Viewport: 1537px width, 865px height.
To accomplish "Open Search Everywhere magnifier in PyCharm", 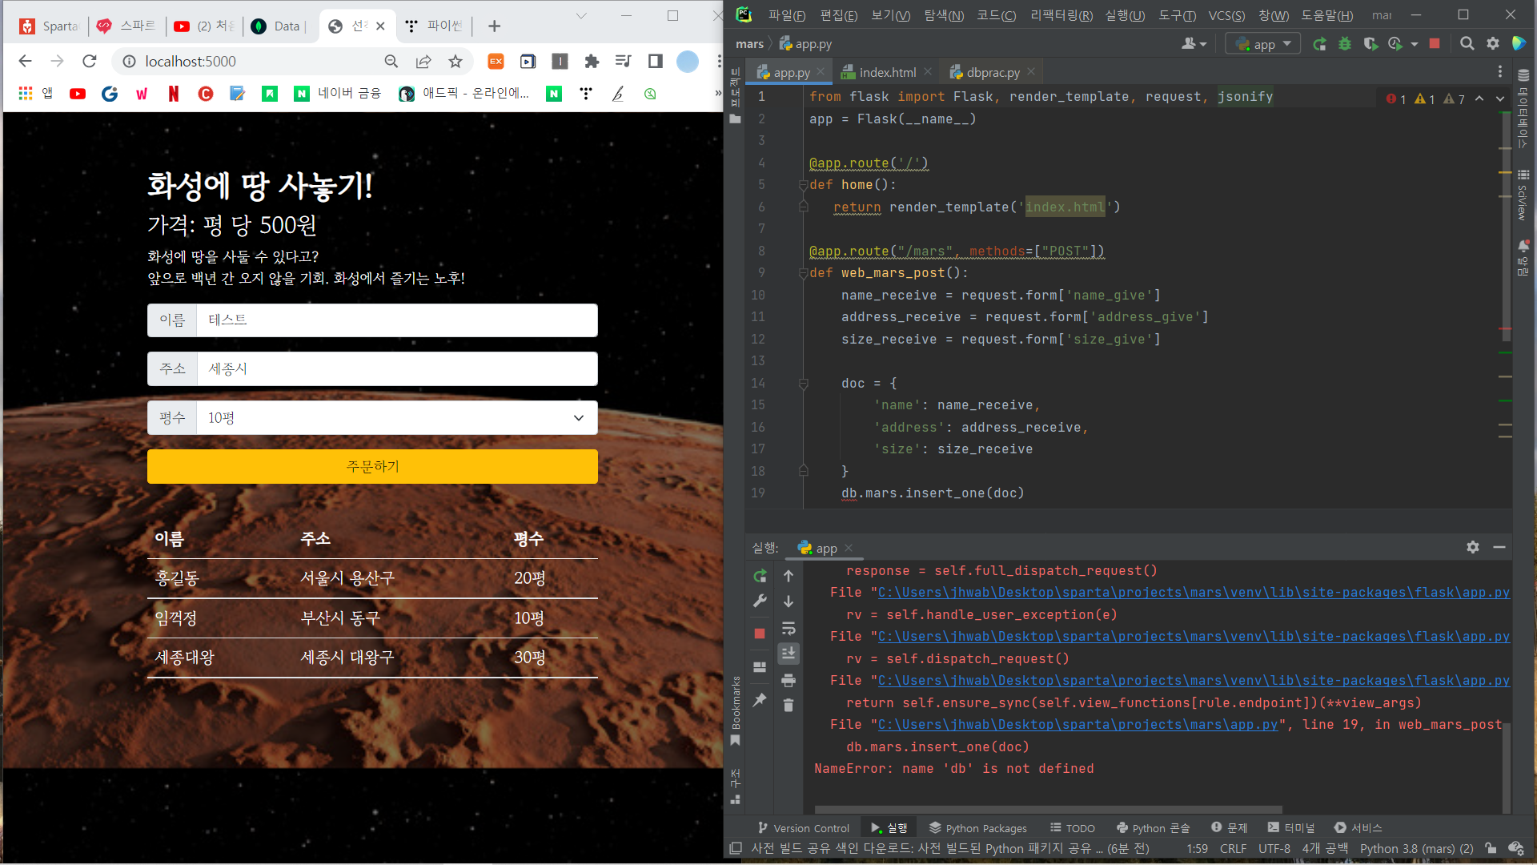I will click(1467, 44).
